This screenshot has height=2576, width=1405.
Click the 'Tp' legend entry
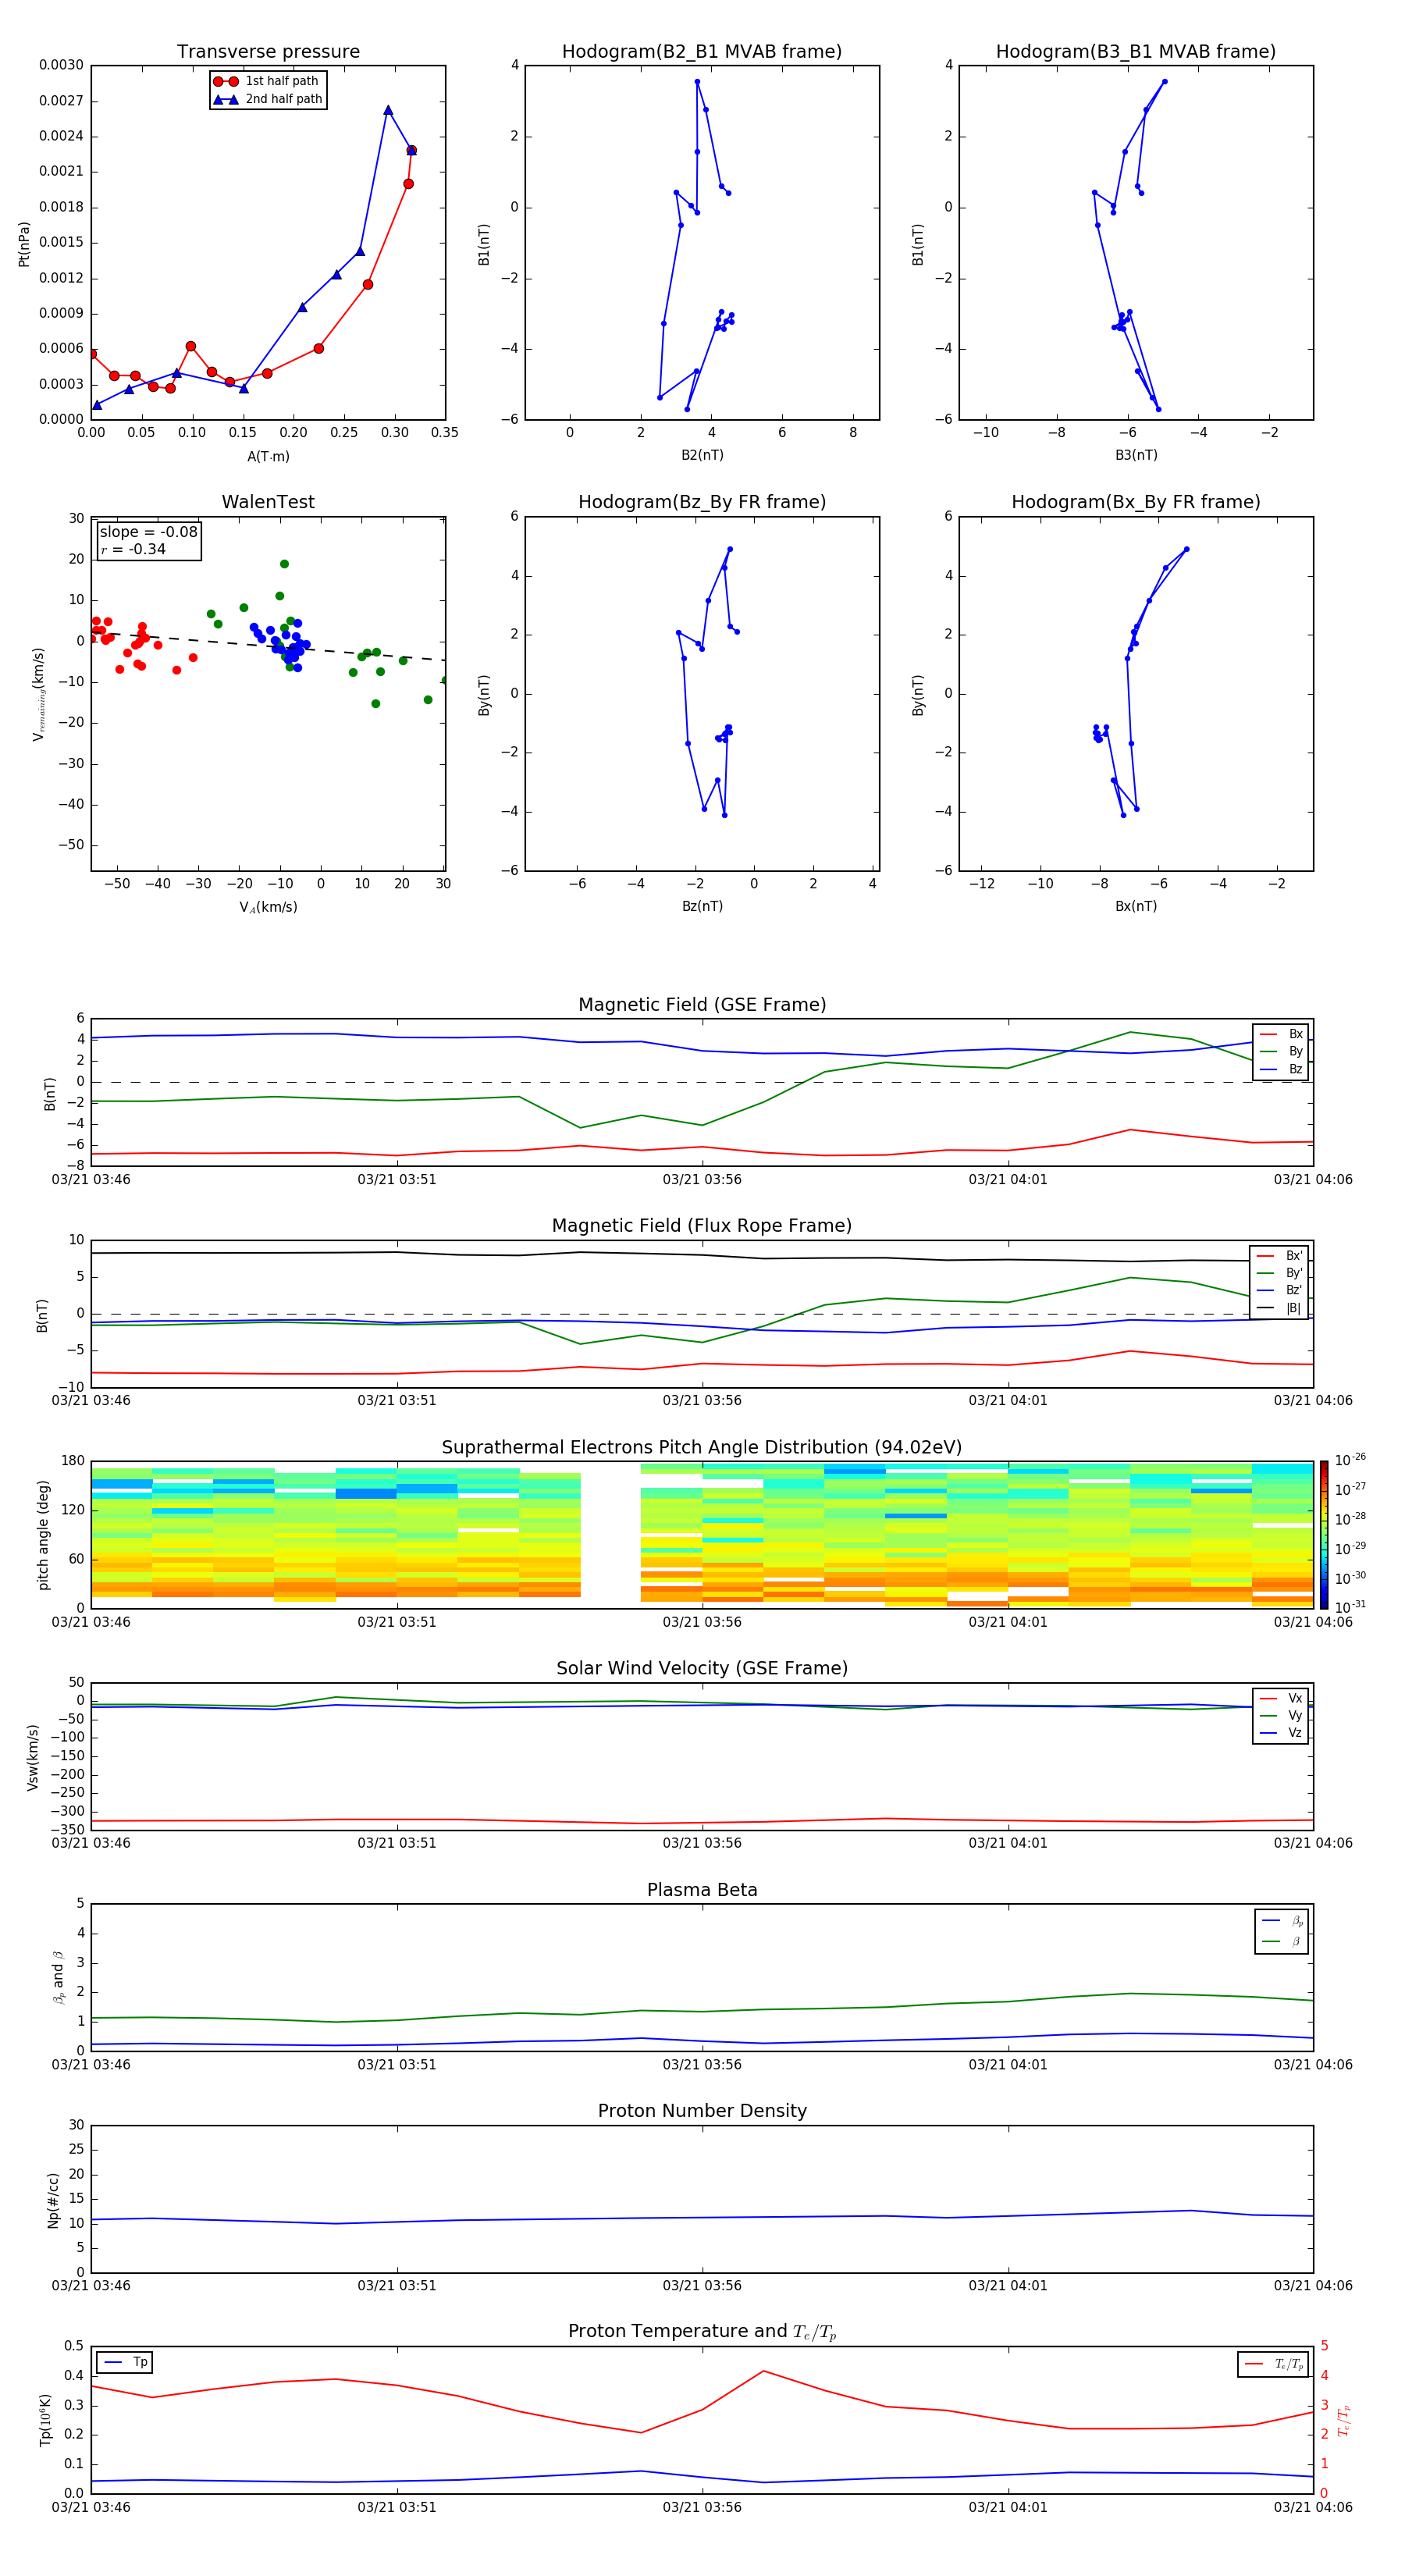126,2362
